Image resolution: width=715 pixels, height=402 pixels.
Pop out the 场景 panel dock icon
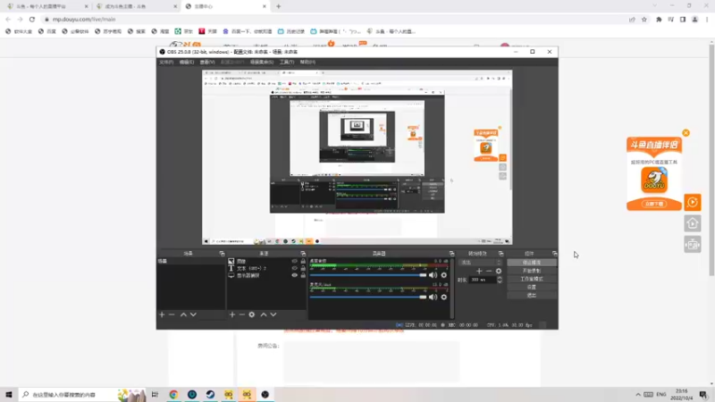pyautogui.click(x=222, y=254)
